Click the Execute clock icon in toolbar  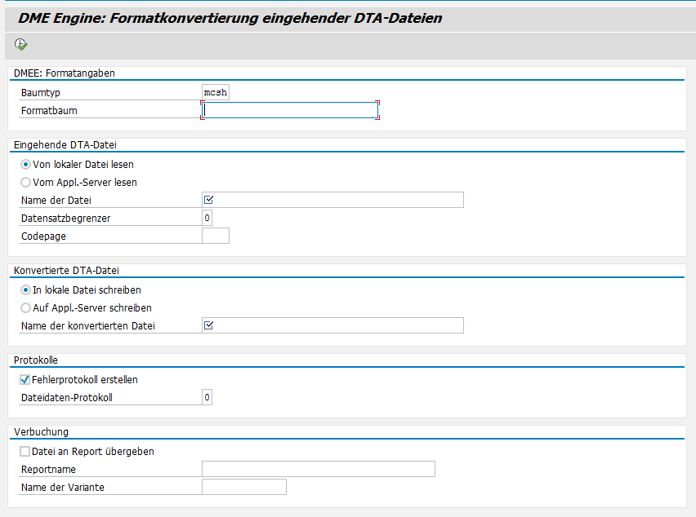[21, 44]
